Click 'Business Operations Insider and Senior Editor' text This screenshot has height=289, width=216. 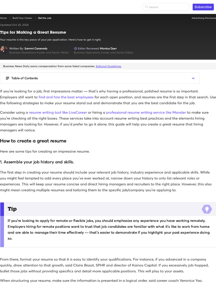[103, 52]
